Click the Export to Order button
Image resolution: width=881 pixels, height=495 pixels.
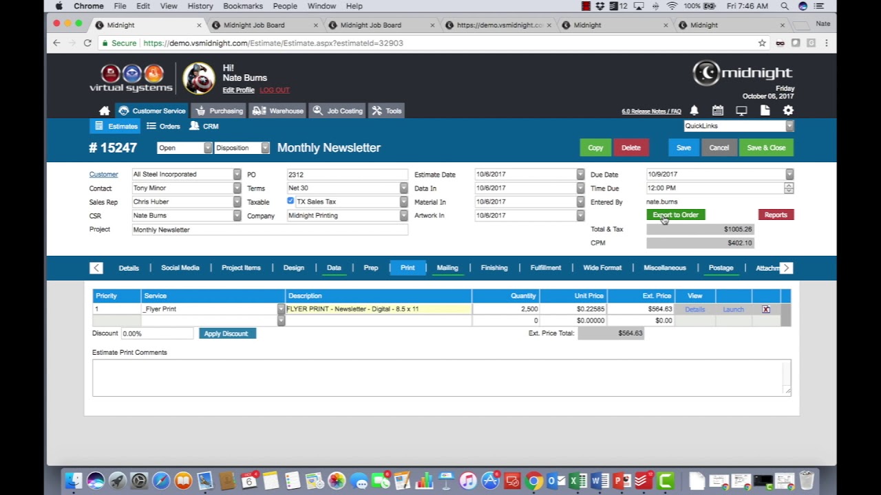point(675,215)
